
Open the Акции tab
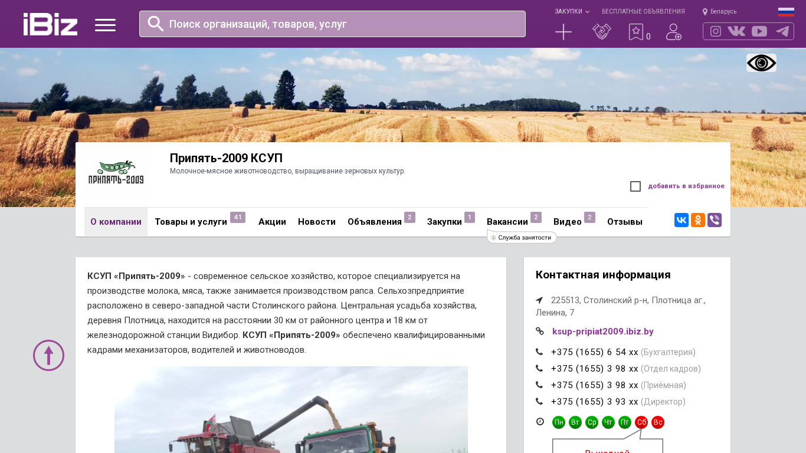[x=272, y=222]
